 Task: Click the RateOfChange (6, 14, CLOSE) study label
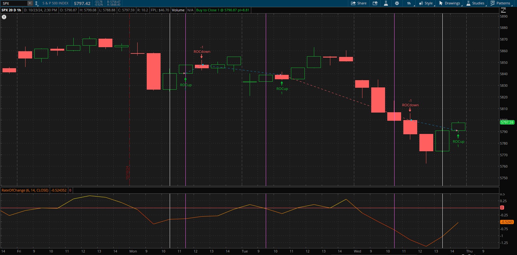point(25,190)
